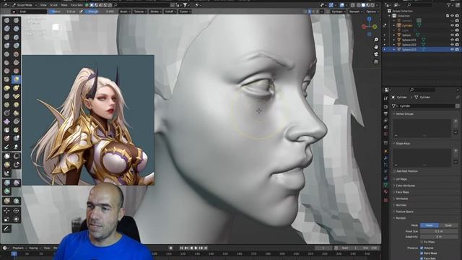Screen dimensions: 462x260
Task: Click the green Y axis on navigation gizmo
Action: click(375, 27)
